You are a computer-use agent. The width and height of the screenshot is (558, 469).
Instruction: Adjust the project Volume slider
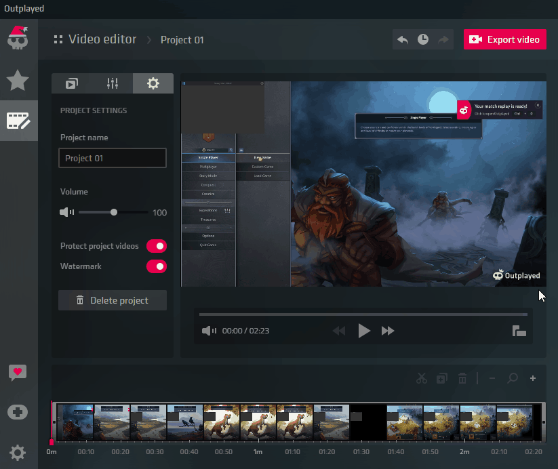pos(113,212)
